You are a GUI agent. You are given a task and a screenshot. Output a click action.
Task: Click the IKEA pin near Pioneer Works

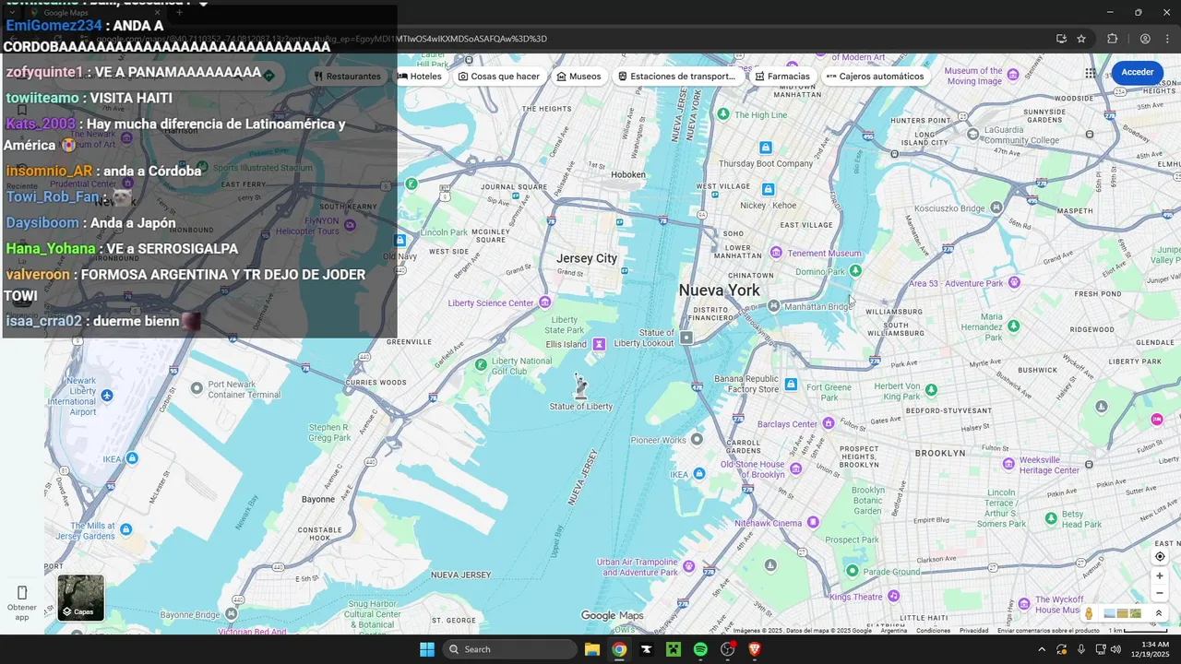tap(699, 474)
